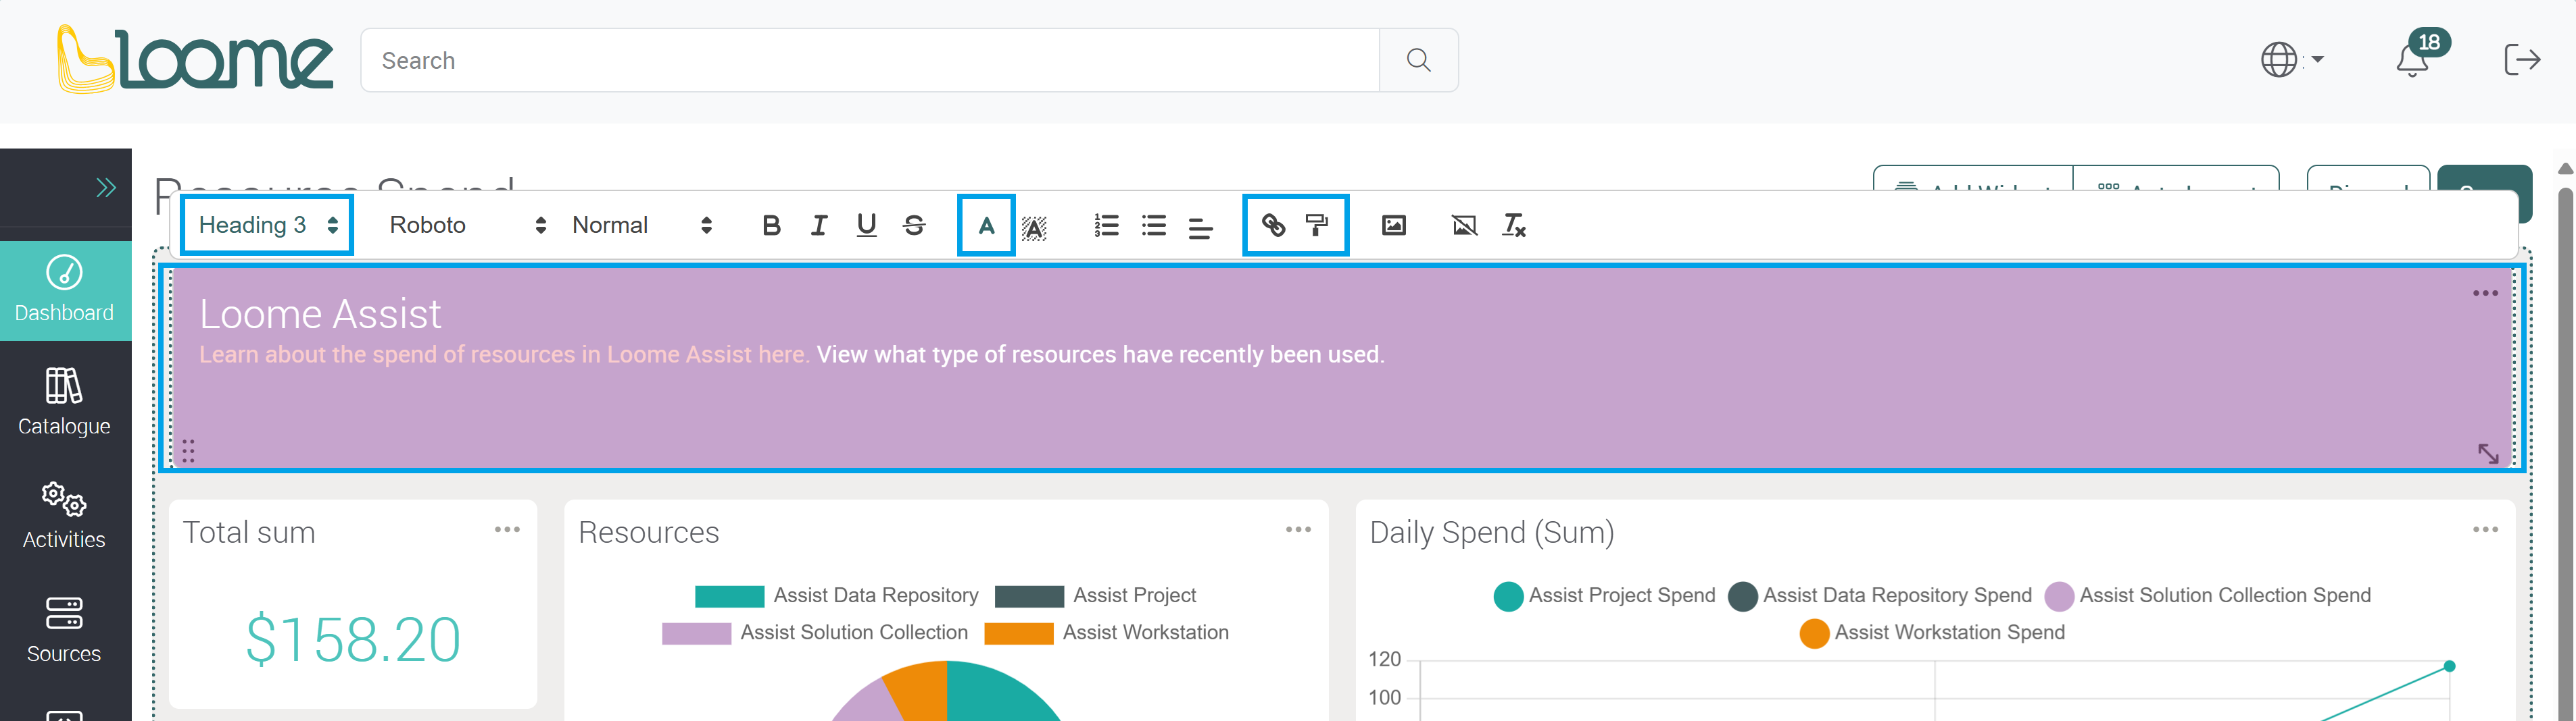Click the teal data point on chart
The image size is (2576, 721).
(x=2449, y=666)
